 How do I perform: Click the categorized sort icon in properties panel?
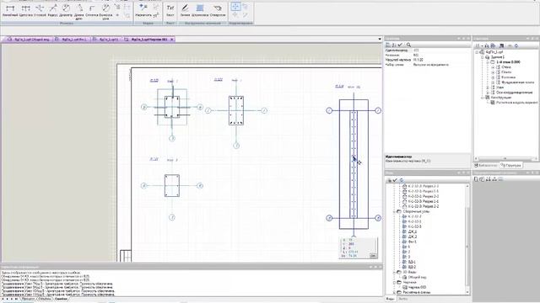coord(388,45)
